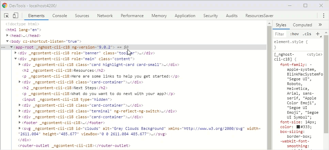Toggle the :hov element state panel

[294, 34]
